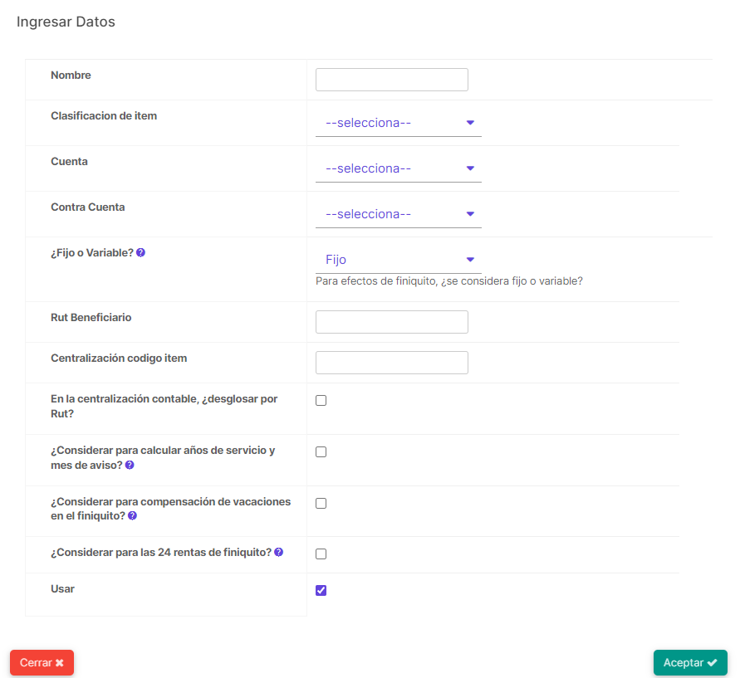Click help icon beside ¿Fijo o Variable?
740x678 pixels.
pos(140,253)
